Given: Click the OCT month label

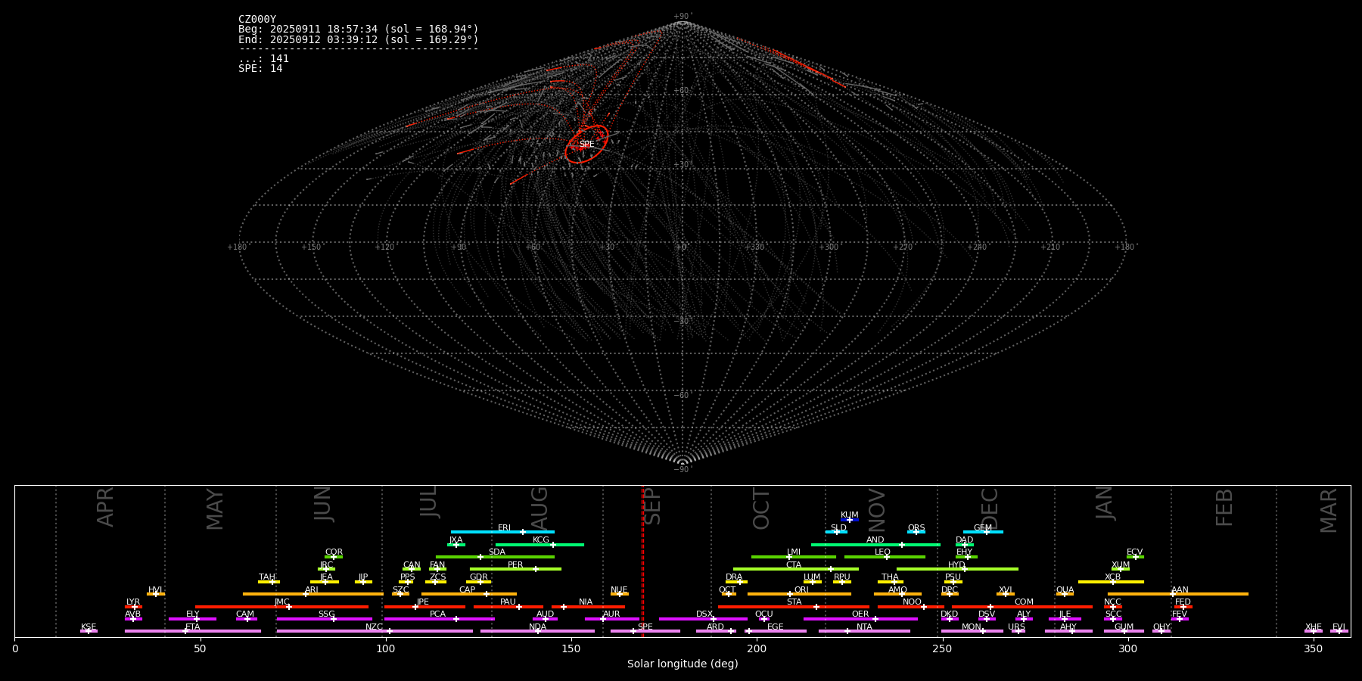Looking at the screenshot, I should [x=761, y=508].
